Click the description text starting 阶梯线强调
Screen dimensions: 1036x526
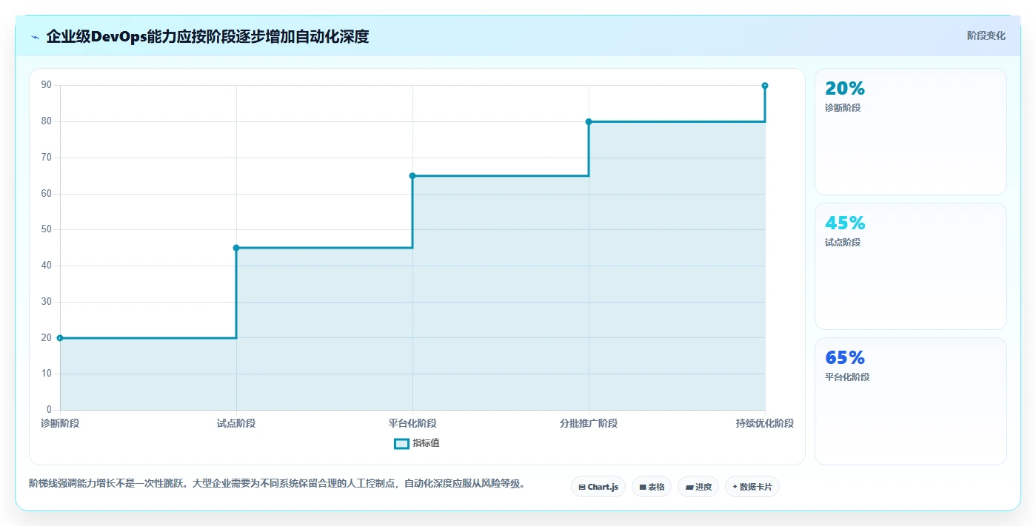tap(278, 484)
